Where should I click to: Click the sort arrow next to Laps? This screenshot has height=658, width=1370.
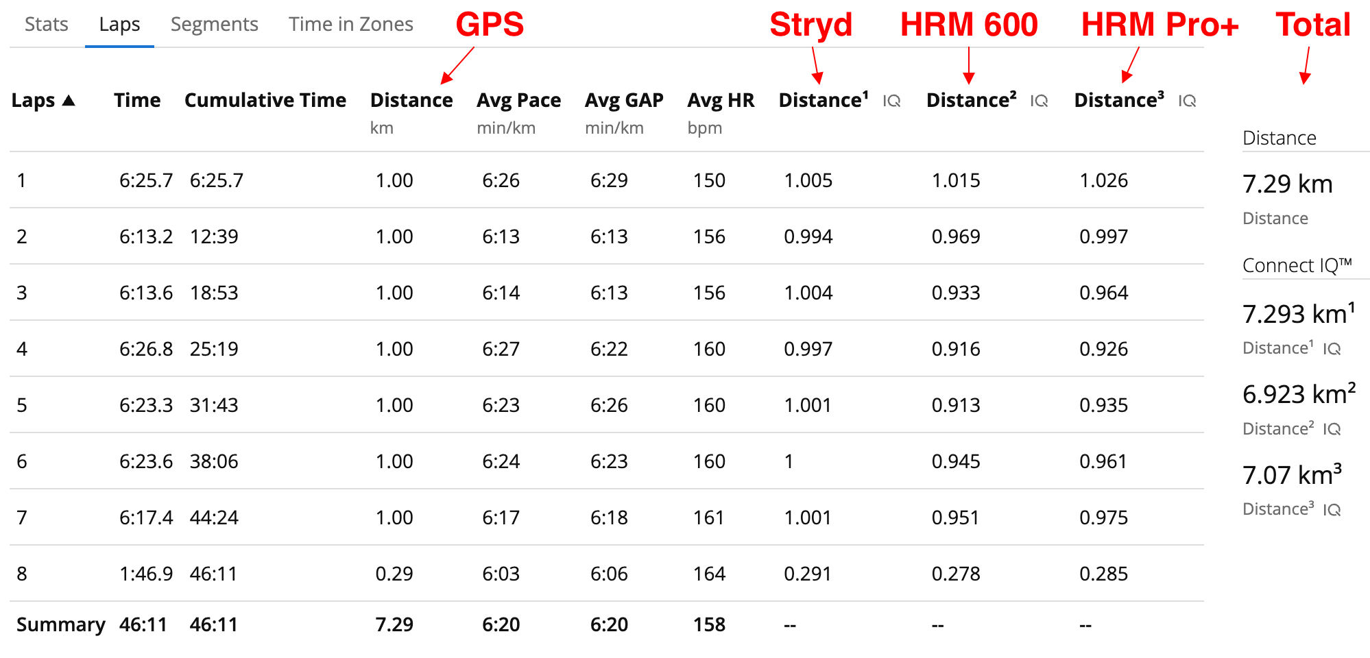pyautogui.click(x=68, y=100)
